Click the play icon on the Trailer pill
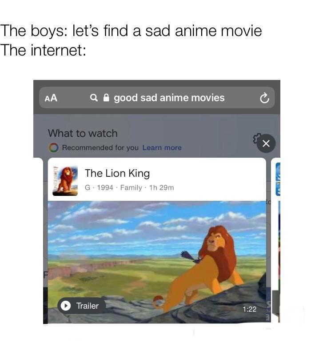This screenshot has width=311, height=350. [x=66, y=306]
